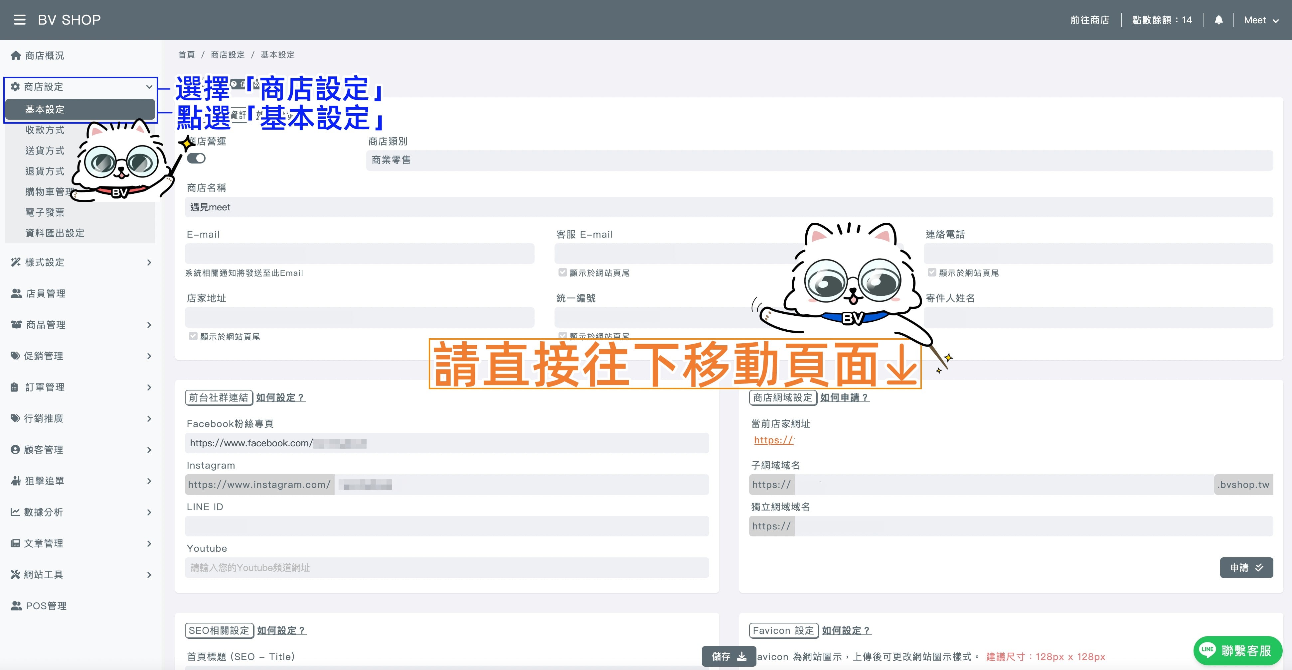Click the tools icon for 網站工具
This screenshot has width=1292, height=670.
[x=16, y=575]
